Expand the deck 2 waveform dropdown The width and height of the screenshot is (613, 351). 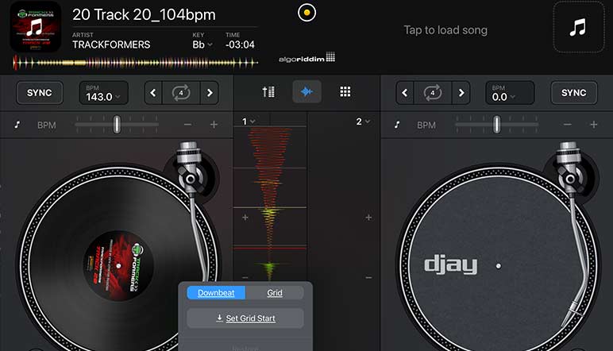click(x=363, y=121)
